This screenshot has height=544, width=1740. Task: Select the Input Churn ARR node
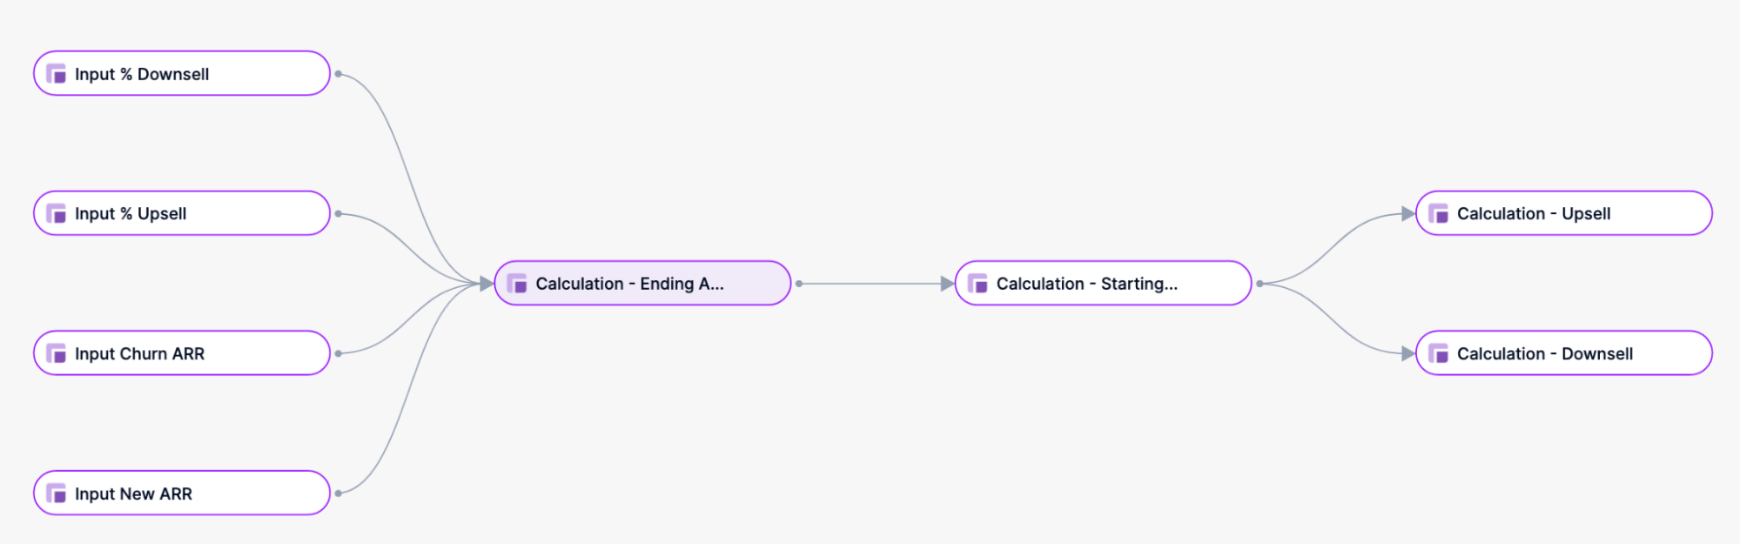tap(182, 353)
